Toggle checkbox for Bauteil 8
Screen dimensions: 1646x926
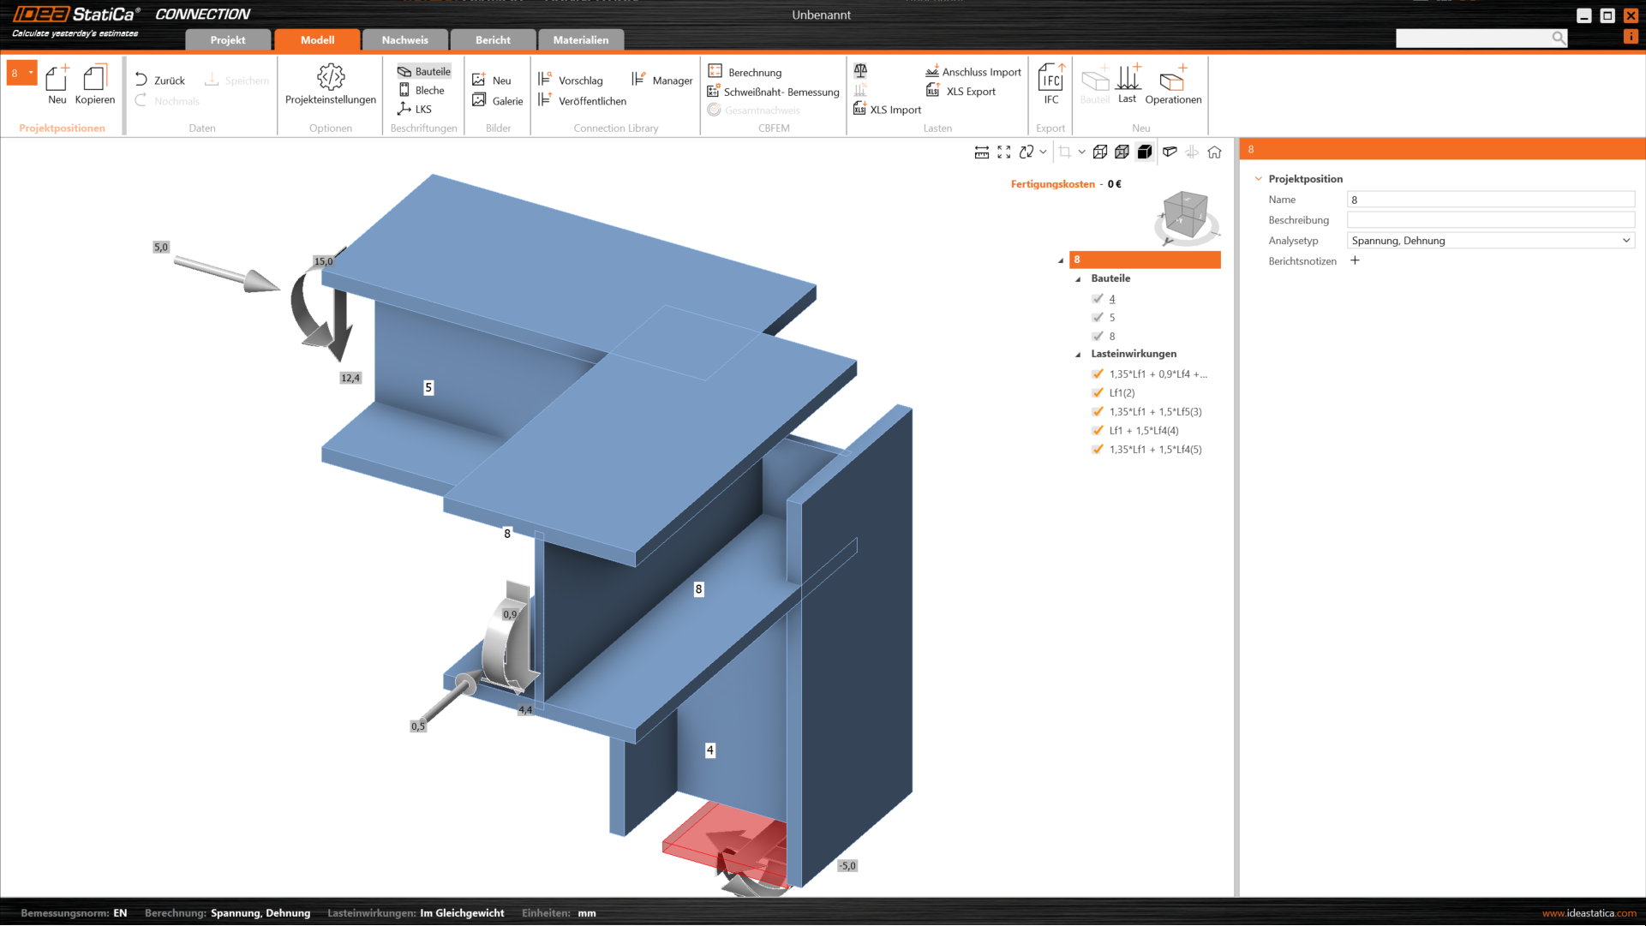[x=1098, y=336]
